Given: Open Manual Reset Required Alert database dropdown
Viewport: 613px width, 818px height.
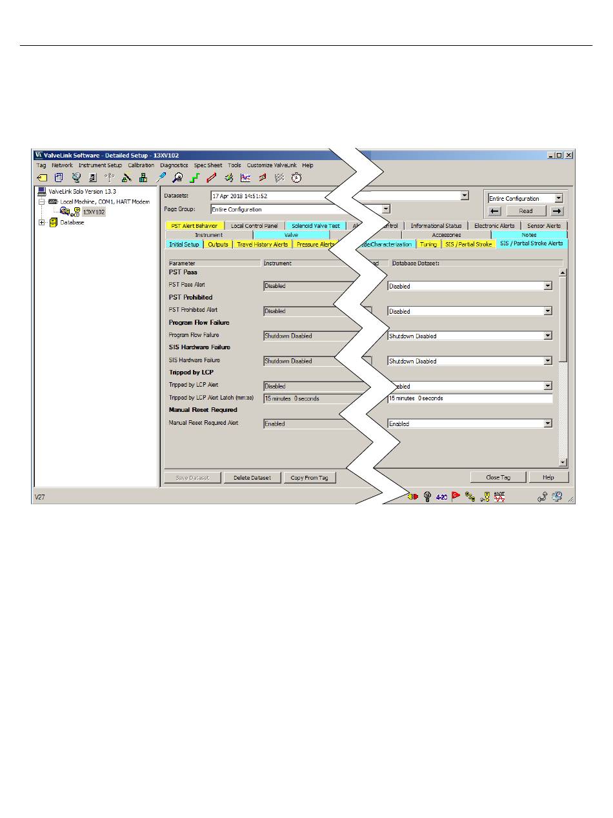Looking at the screenshot, I should pos(548,424).
